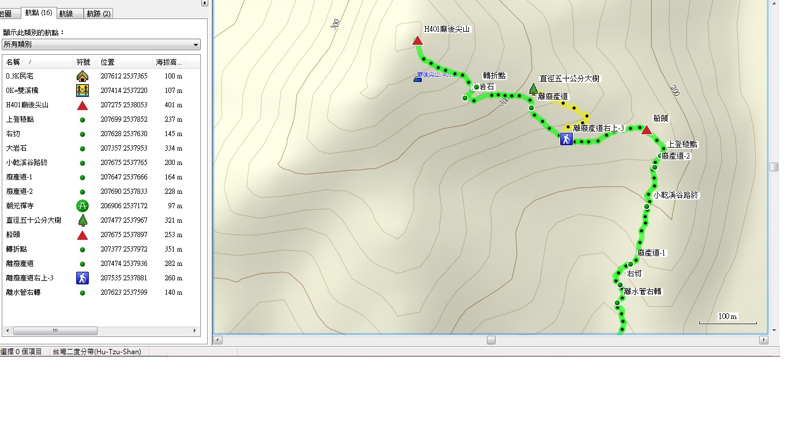
Task: Click 小乾溪谷路終 waypoint dot on map
Action: click(647, 207)
